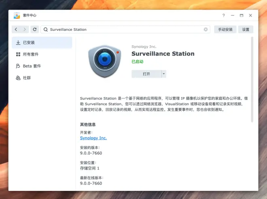The image size is (267, 199).
Task: Focus the search field containing Surveillance Station
Action: (x=125, y=30)
